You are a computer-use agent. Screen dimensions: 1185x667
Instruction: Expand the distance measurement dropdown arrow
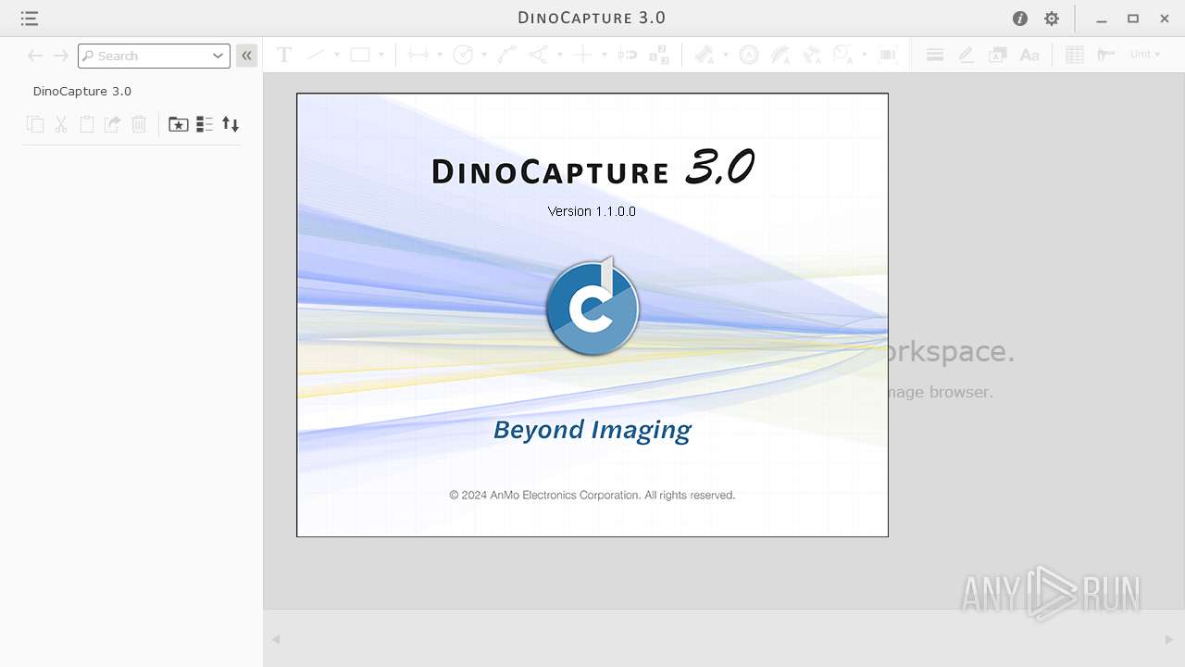440,55
